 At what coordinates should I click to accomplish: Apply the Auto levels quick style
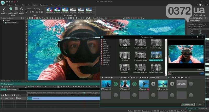[x=57, y=10]
